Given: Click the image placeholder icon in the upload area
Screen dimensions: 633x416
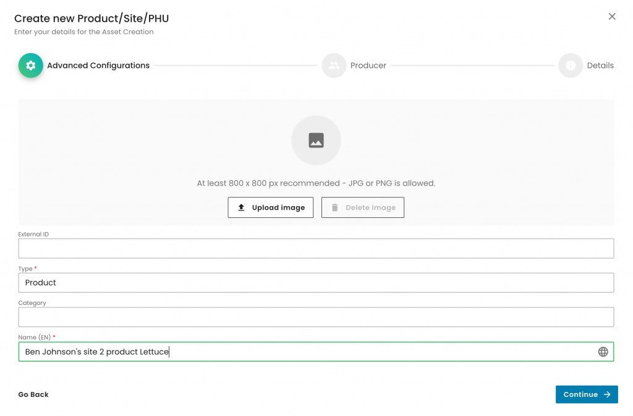Looking at the screenshot, I should (316, 141).
